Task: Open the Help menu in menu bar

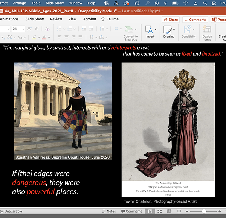Action: 92,3
